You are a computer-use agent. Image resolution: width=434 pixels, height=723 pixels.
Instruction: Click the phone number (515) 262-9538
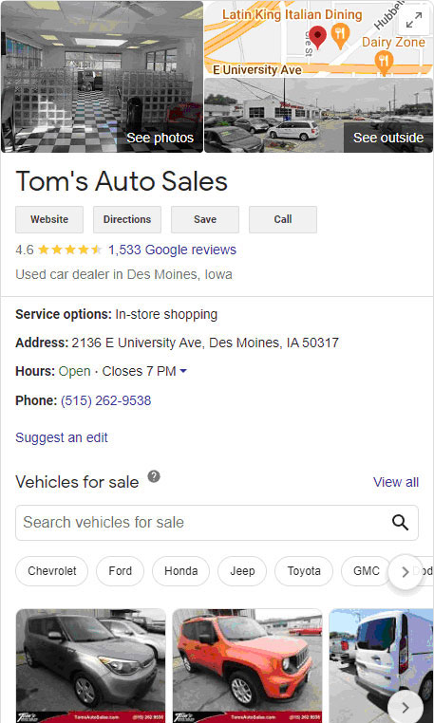(105, 400)
